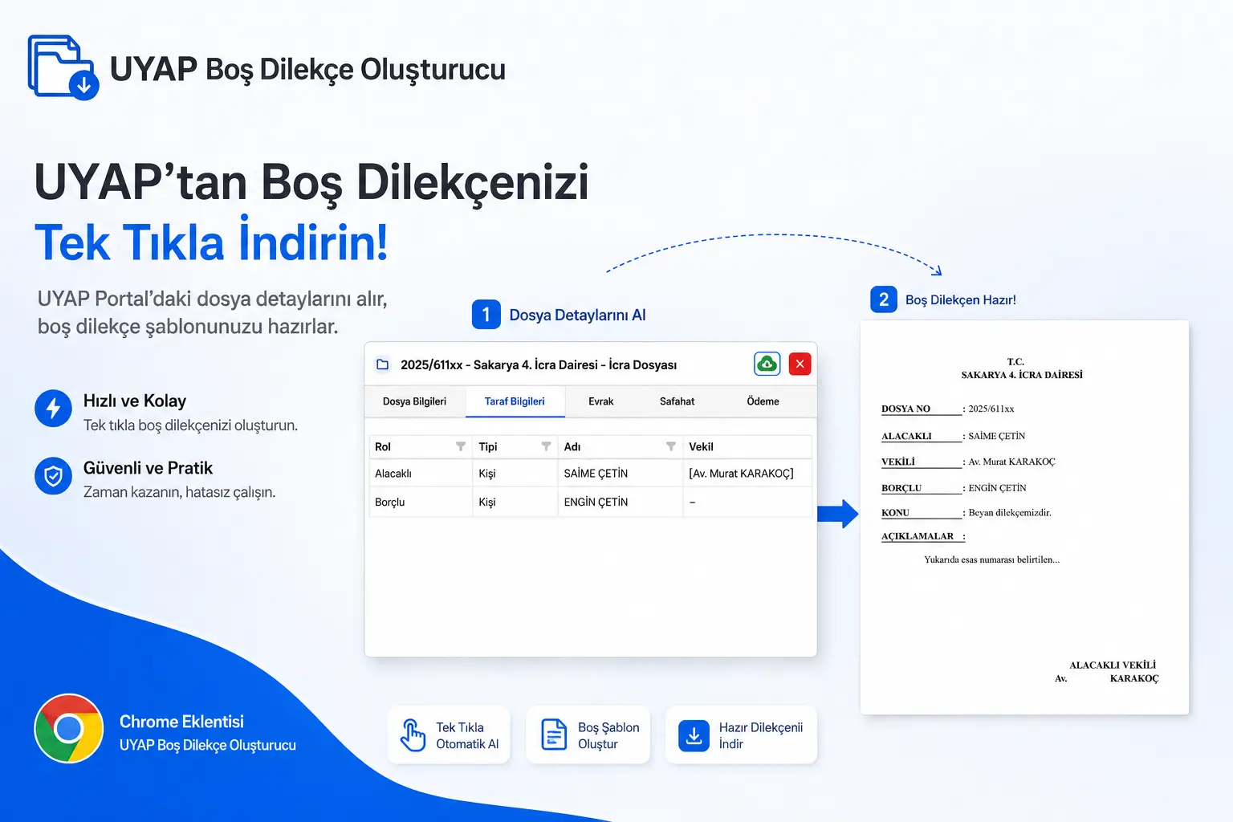The width and height of the screenshot is (1233, 822).
Task: Open the Tipi column filter
Action: click(546, 446)
